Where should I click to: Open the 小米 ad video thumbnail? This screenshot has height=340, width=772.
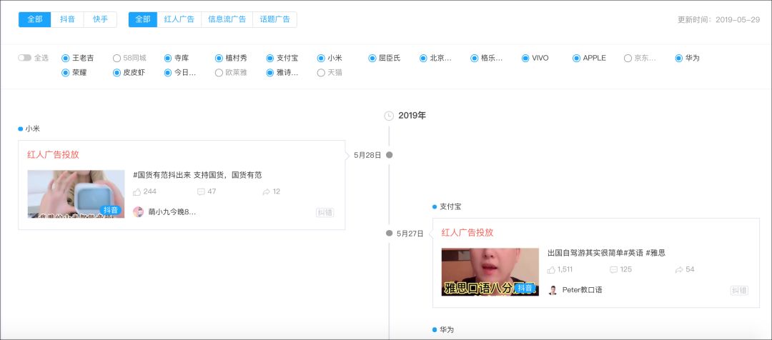[x=76, y=194]
